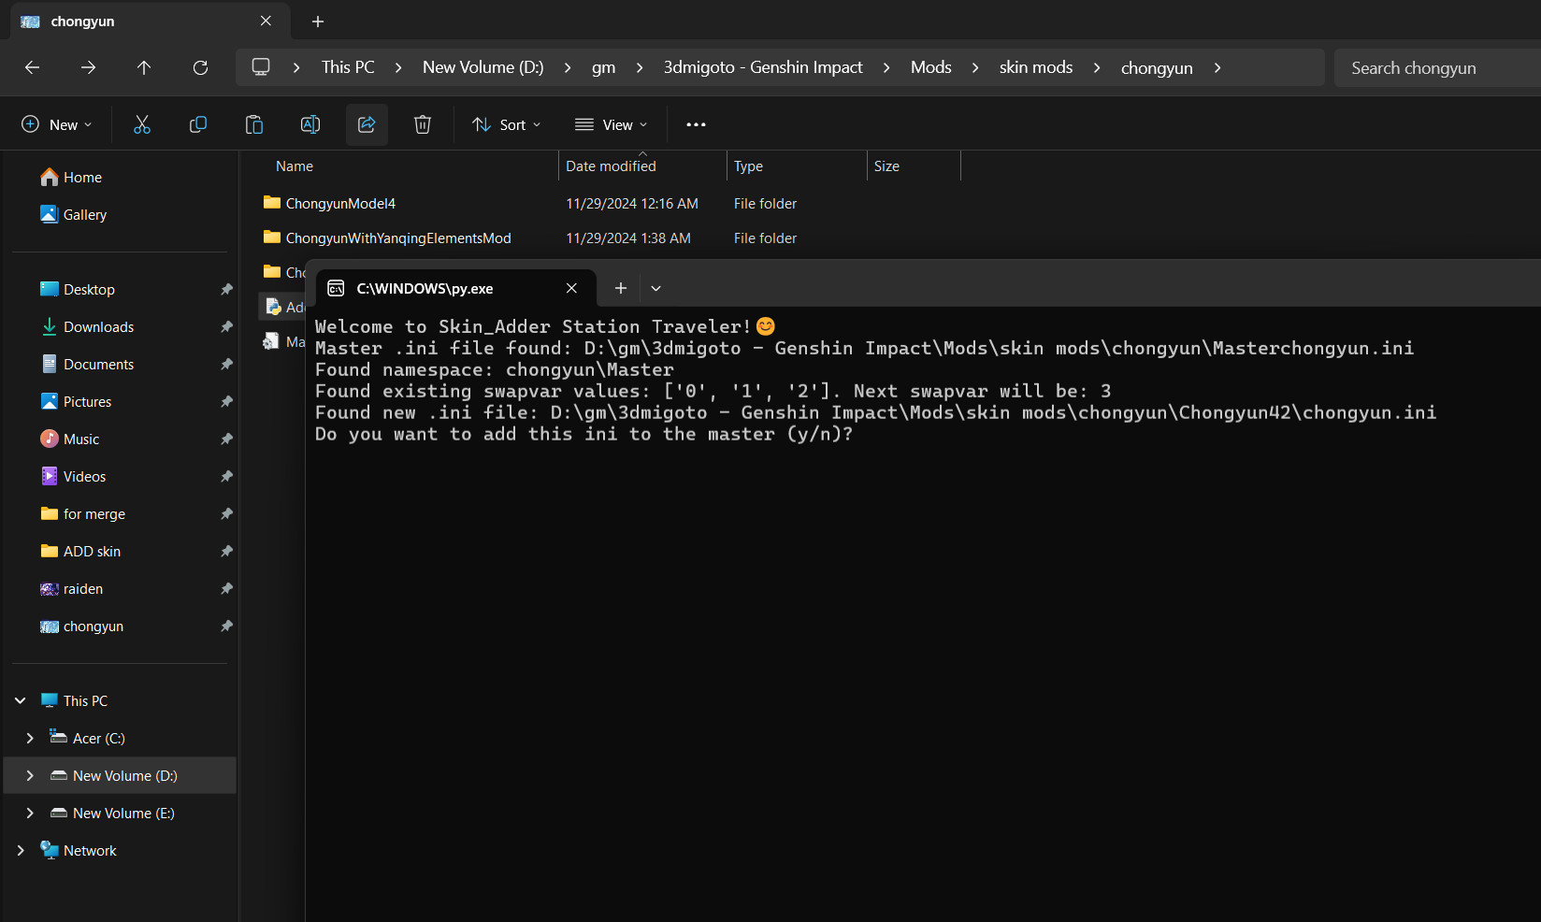Click the Delete trash icon

(x=422, y=123)
